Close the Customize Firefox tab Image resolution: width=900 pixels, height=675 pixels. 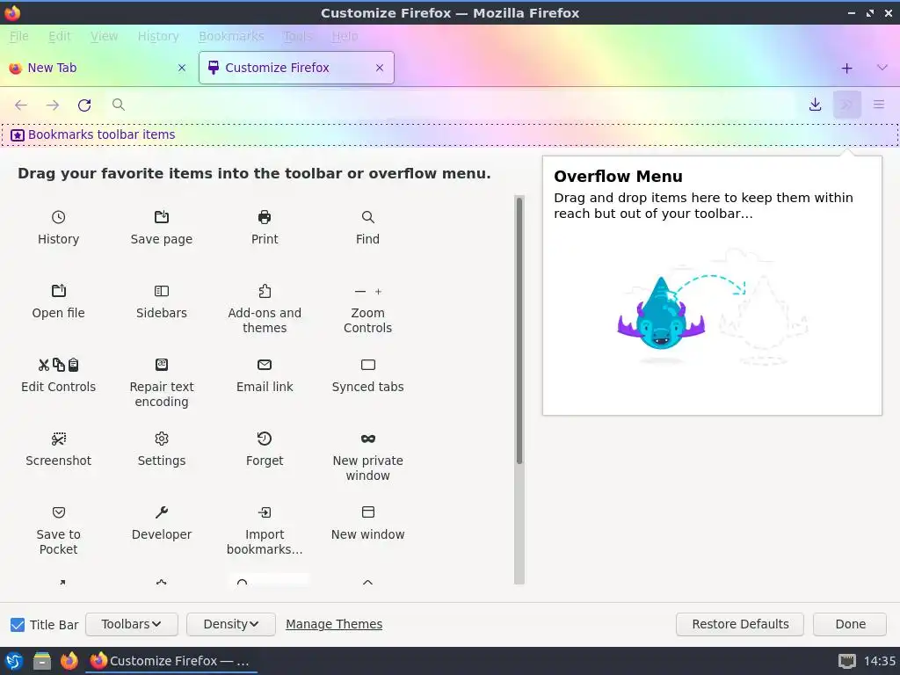click(380, 68)
